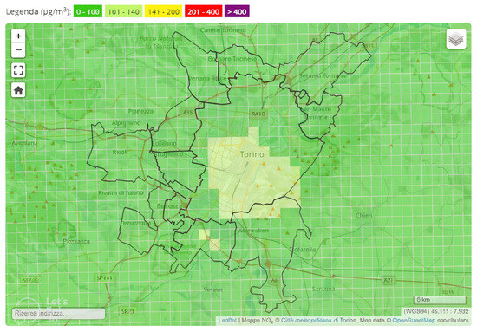Click the SP141 road marker

pyautogui.click(x=104, y=278)
